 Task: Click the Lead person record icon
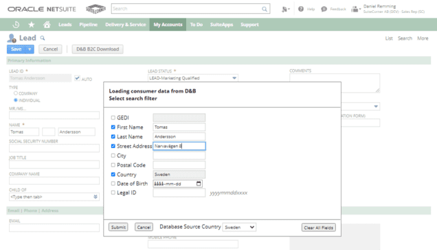click(x=12, y=38)
